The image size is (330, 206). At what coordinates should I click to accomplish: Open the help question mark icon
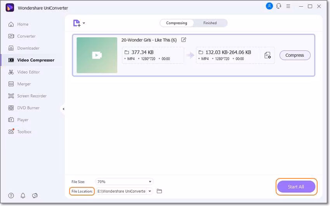point(11,196)
